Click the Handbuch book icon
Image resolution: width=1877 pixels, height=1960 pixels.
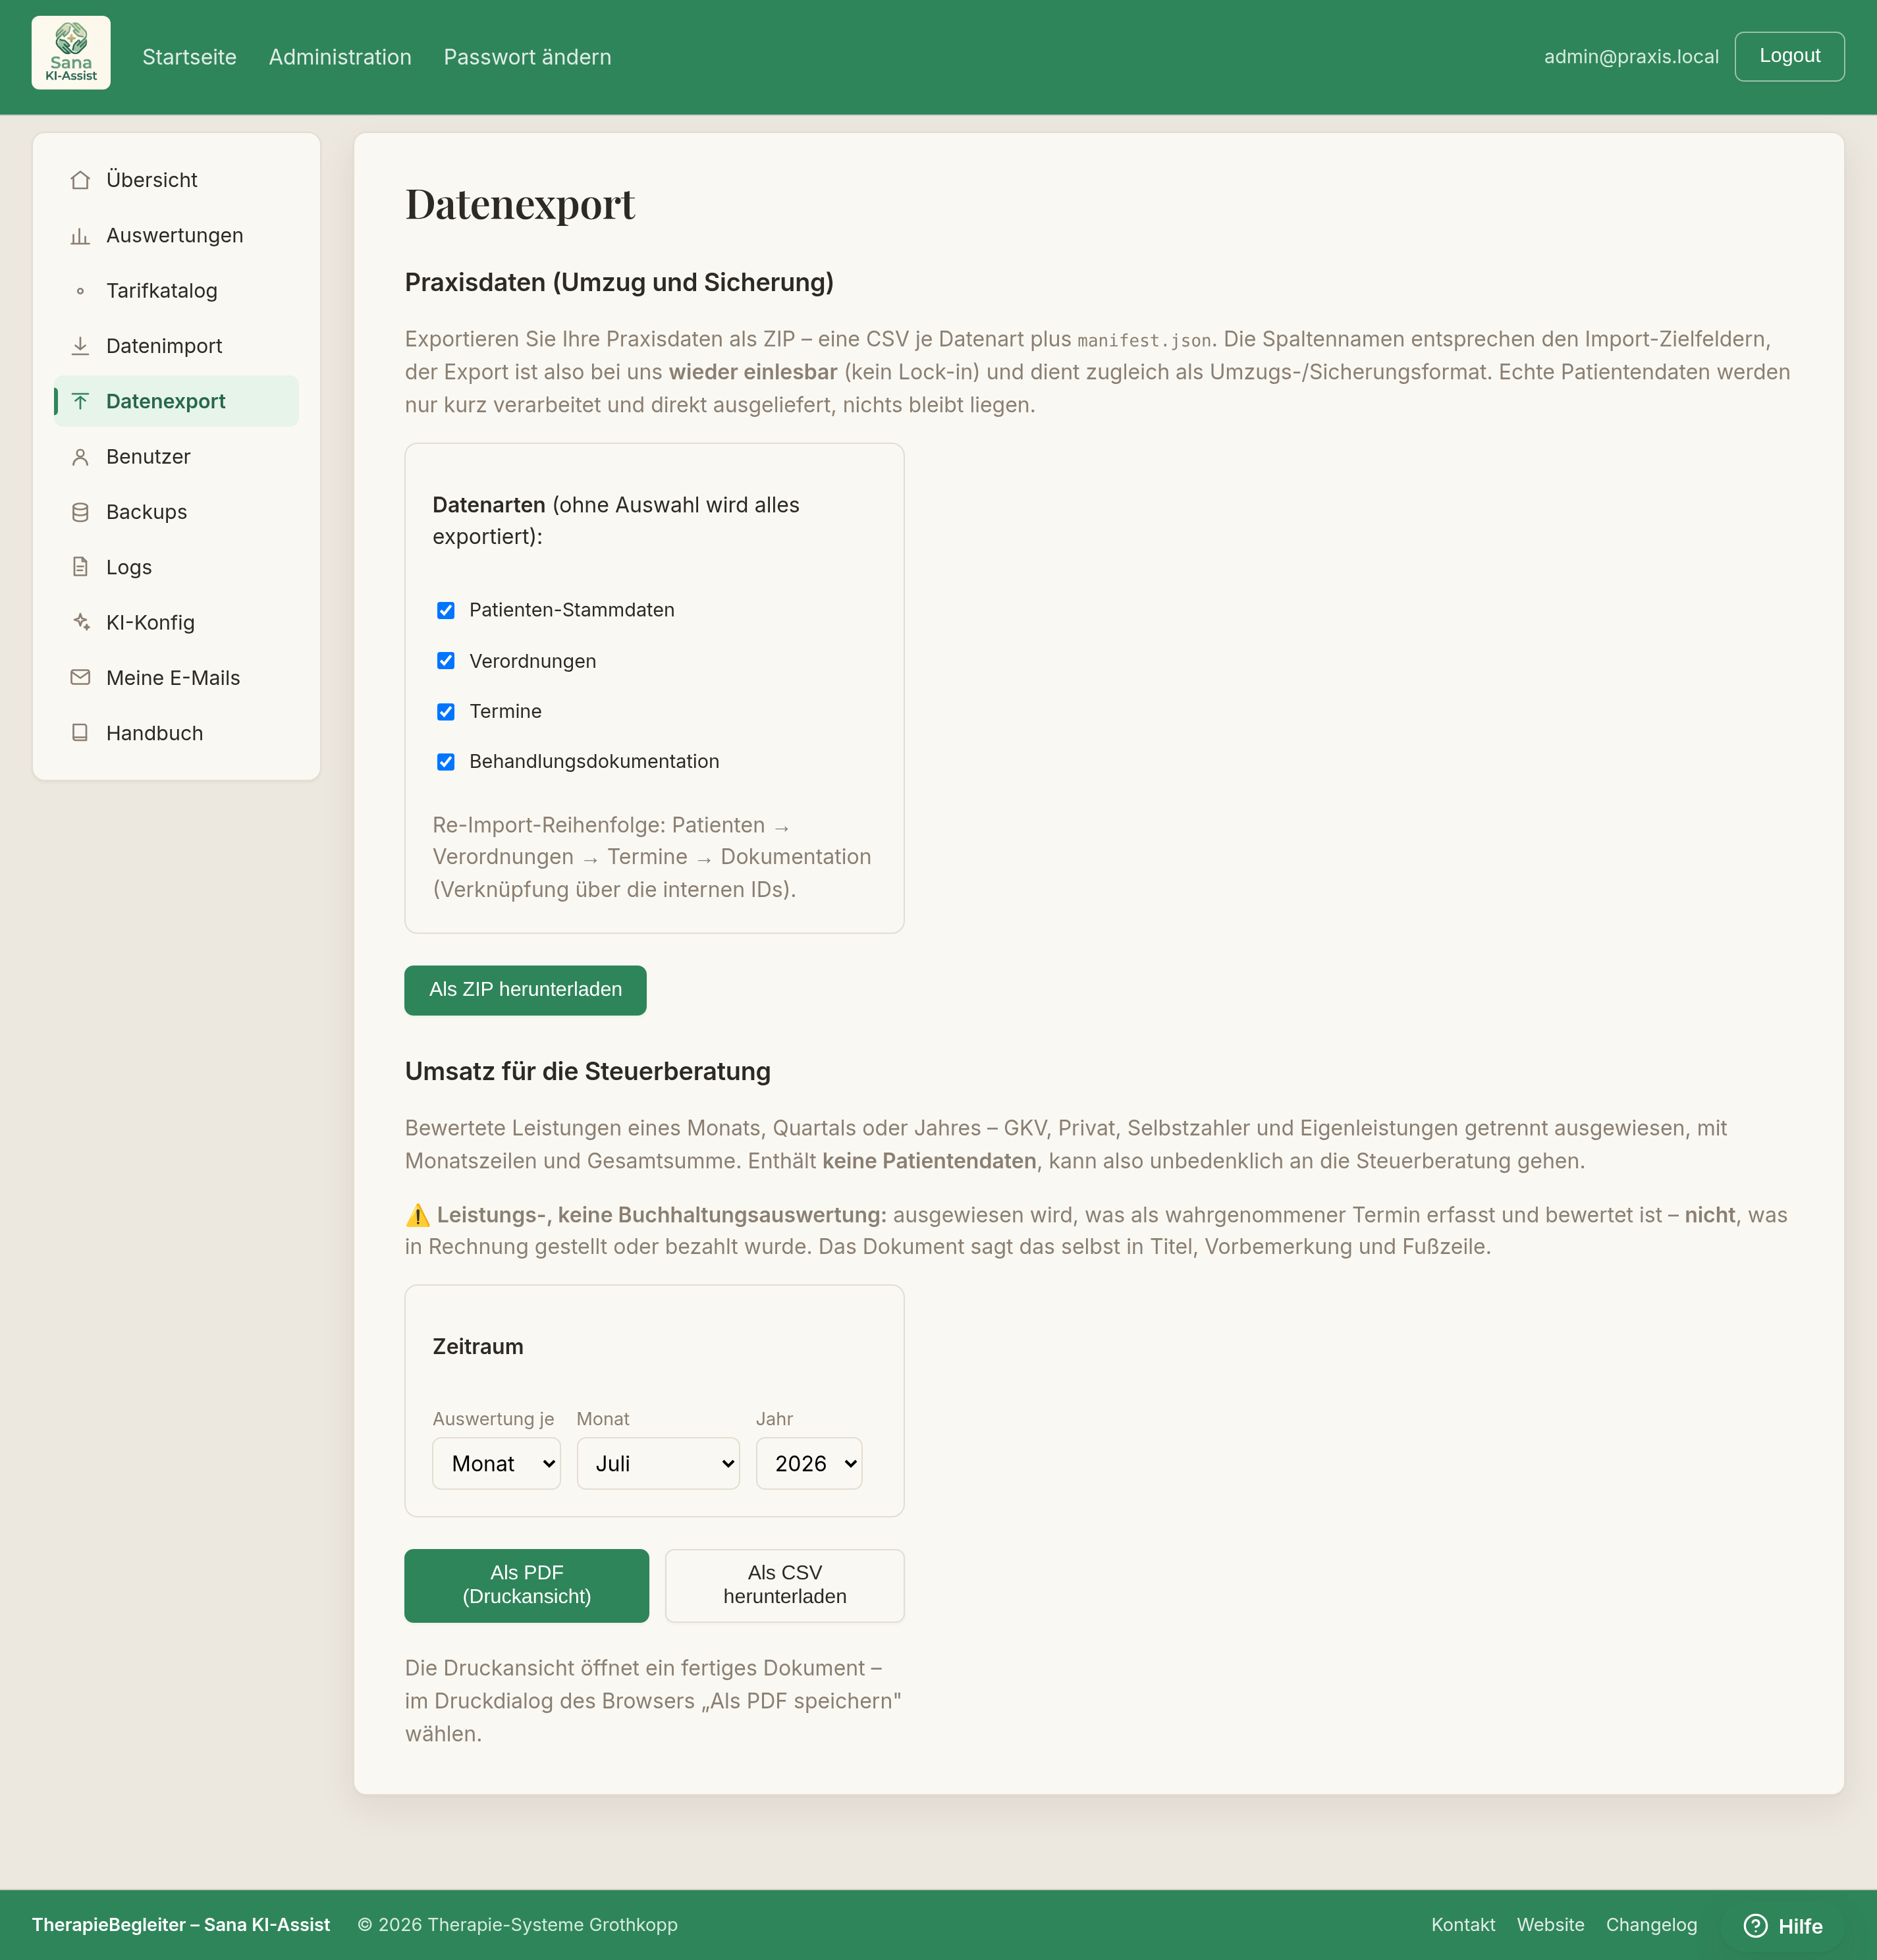coord(80,733)
